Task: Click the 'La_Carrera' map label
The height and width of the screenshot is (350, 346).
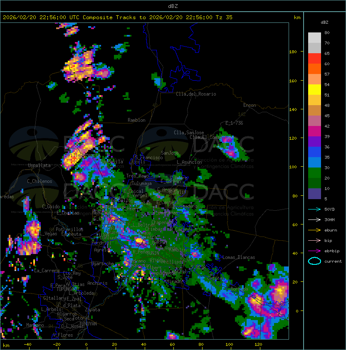Action: click(47, 271)
